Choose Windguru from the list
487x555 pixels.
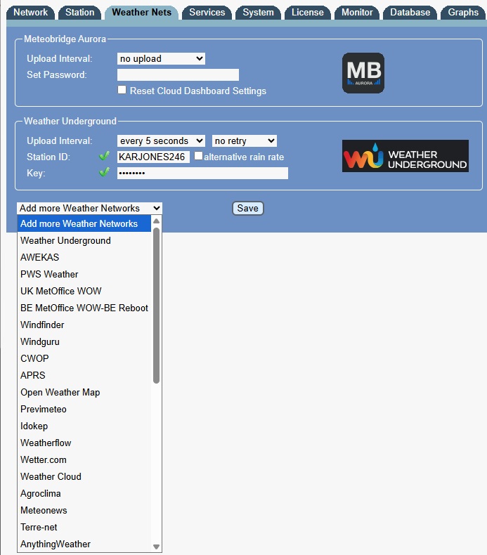tap(84, 341)
